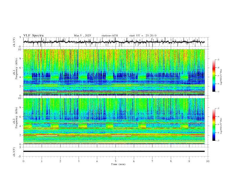Click the 'ch.3(V)' axis label

pos(14,152)
